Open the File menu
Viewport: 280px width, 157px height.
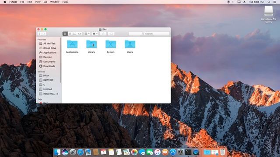[22, 2]
